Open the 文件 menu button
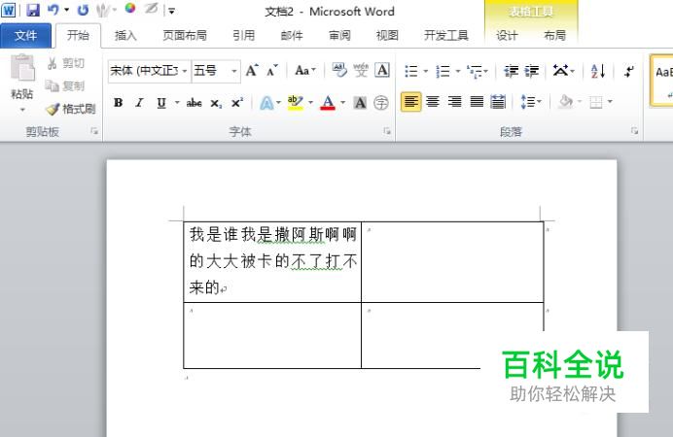Viewport: 673px width, 437px height. coord(25,36)
